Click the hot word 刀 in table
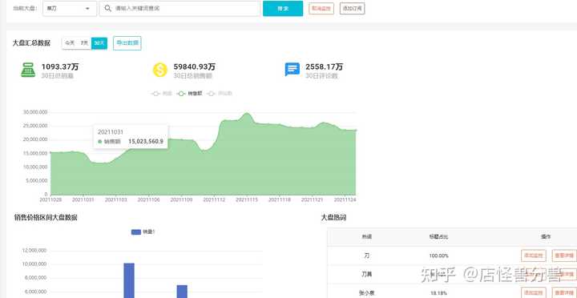577x298 pixels. (366, 256)
